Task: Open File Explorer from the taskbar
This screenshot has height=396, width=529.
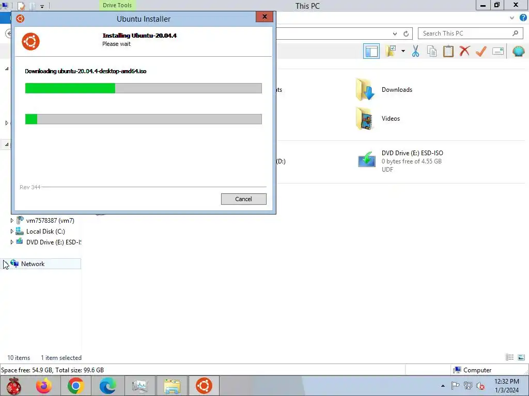Action: 172,386
